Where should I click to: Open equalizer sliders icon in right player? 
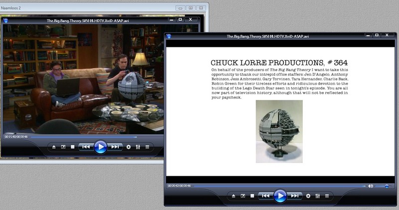pos(318,196)
